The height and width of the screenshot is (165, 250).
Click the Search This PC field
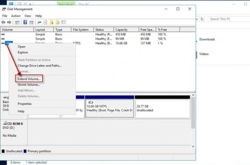pyautogui.click(x=229, y=19)
